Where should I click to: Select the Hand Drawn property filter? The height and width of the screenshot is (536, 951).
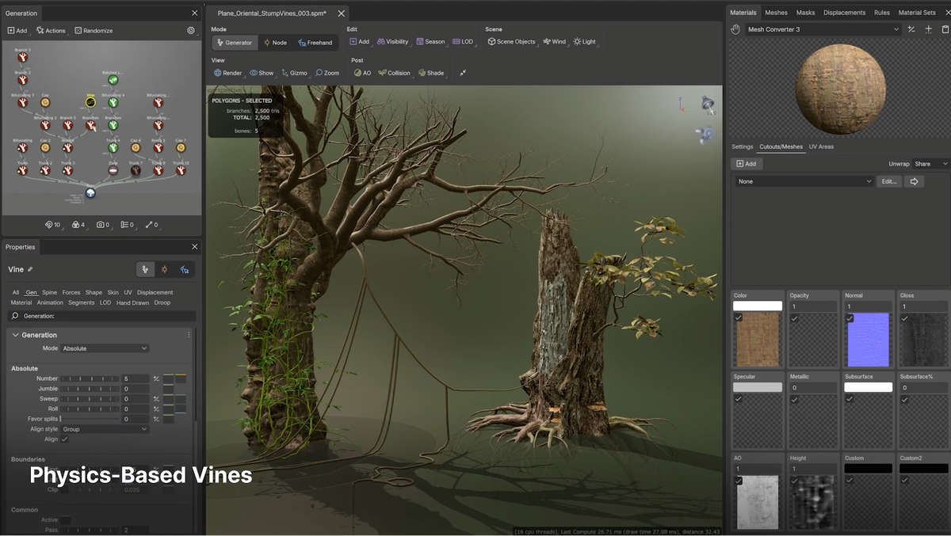point(132,302)
